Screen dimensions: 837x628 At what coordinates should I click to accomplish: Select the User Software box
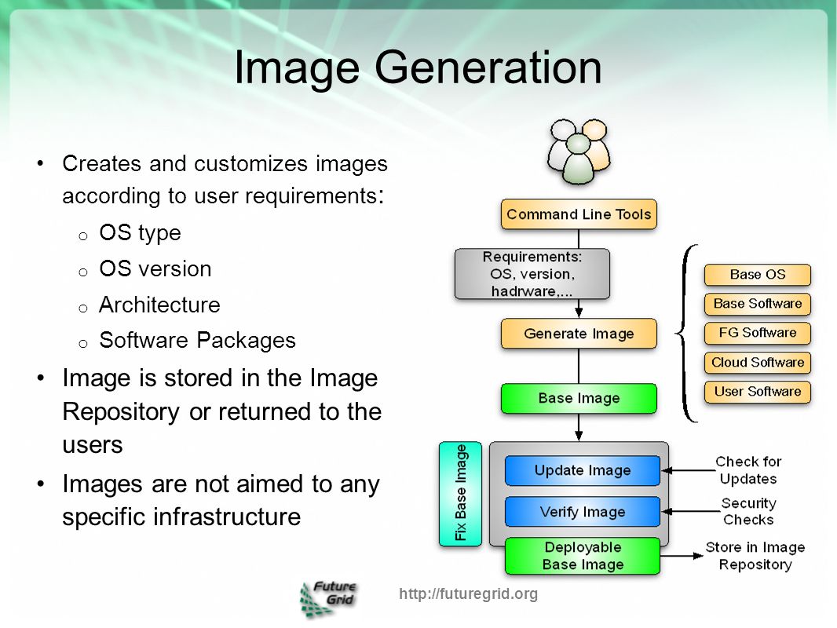[758, 392]
